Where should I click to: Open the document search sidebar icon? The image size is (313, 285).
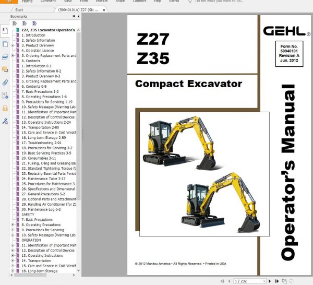click(x=5, y=96)
